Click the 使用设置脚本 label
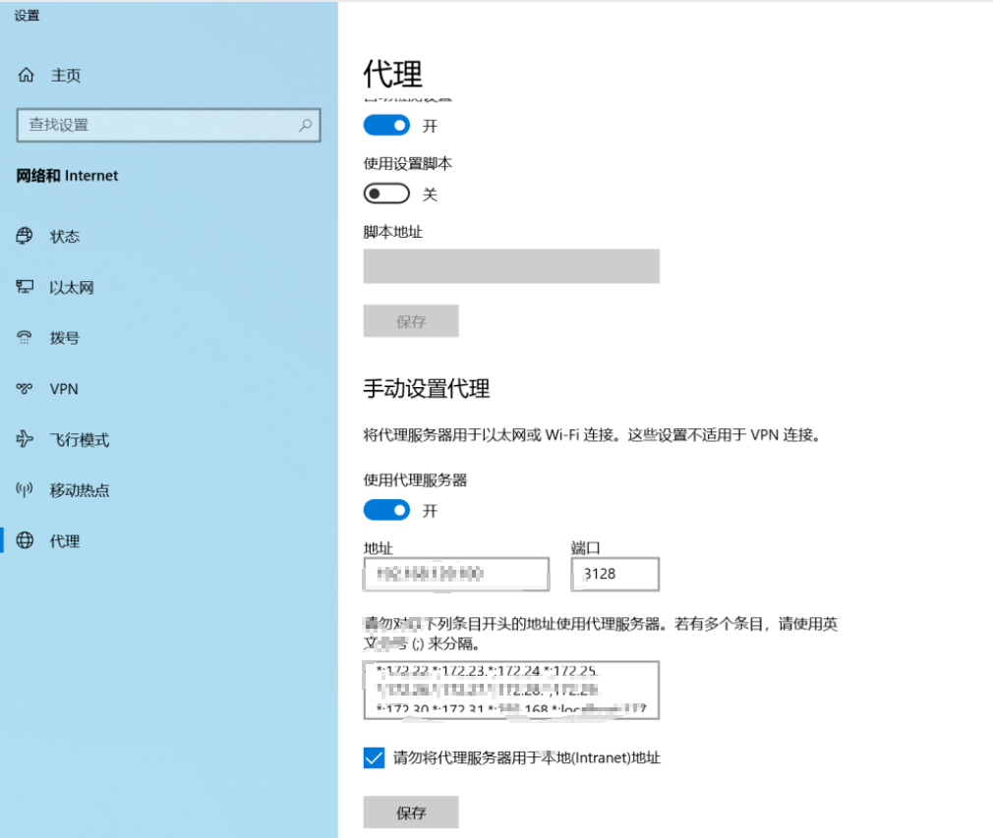Viewport: 993px width, 838px height. 408,163
